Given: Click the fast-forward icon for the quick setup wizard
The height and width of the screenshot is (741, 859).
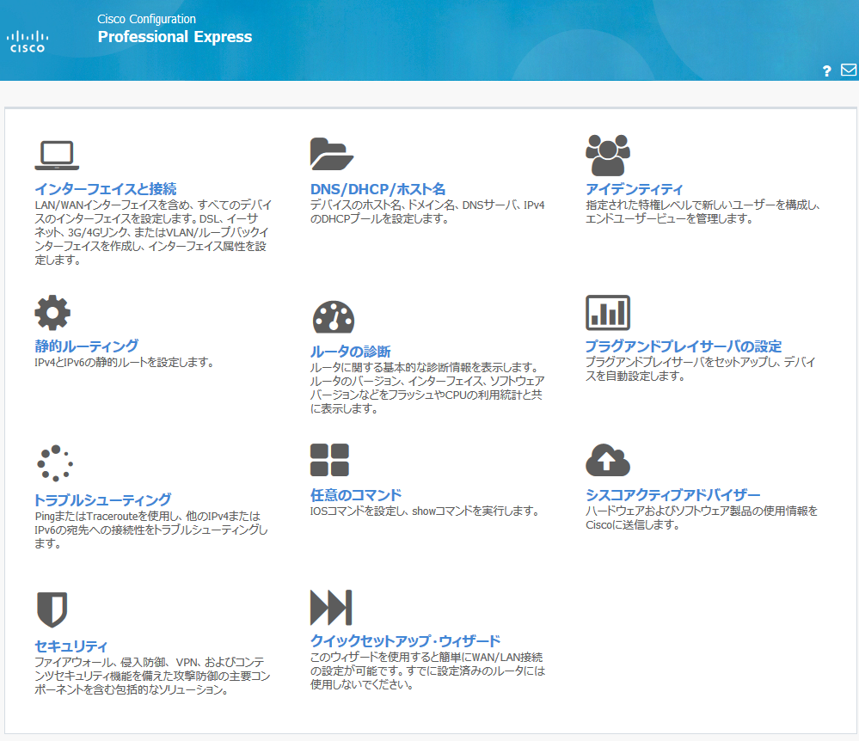Looking at the screenshot, I should pyautogui.click(x=331, y=606).
